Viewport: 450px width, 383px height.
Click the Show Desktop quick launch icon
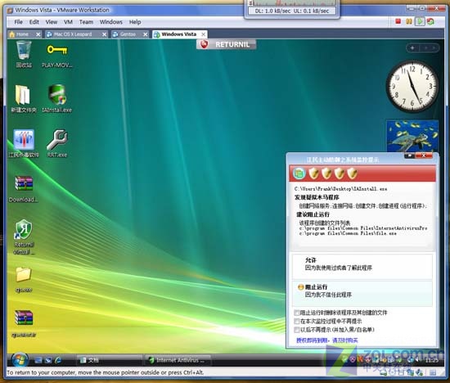click(38, 360)
